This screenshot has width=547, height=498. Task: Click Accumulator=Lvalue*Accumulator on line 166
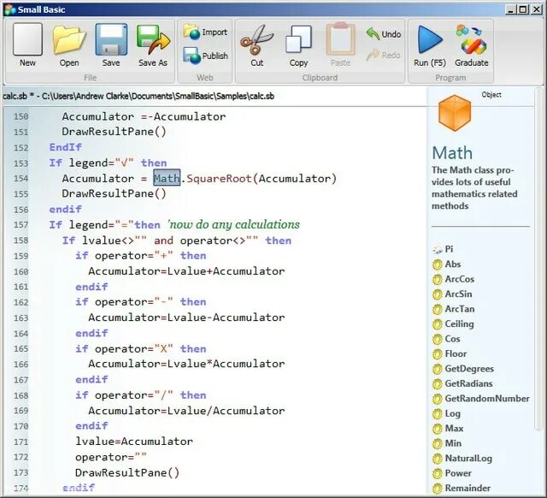pyautogui.click(x=186, y=364)
